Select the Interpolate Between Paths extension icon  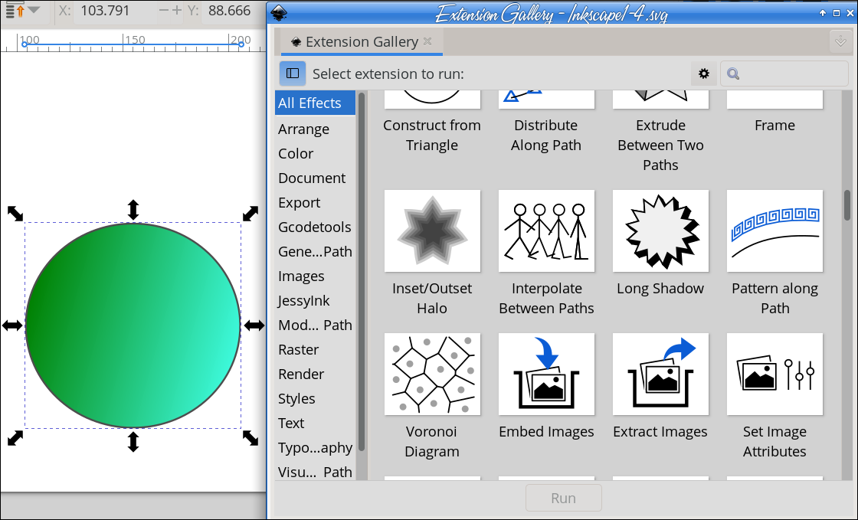pyautogui.click(x=546, y=231)
